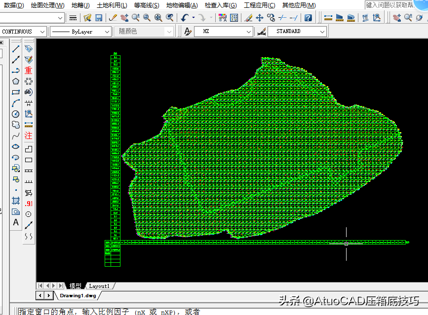Image resolution: width=428 pixels, height=315 pixels.
Task: Expand the ByLayer lineweight dropdown
Action: tap(107, 32)
